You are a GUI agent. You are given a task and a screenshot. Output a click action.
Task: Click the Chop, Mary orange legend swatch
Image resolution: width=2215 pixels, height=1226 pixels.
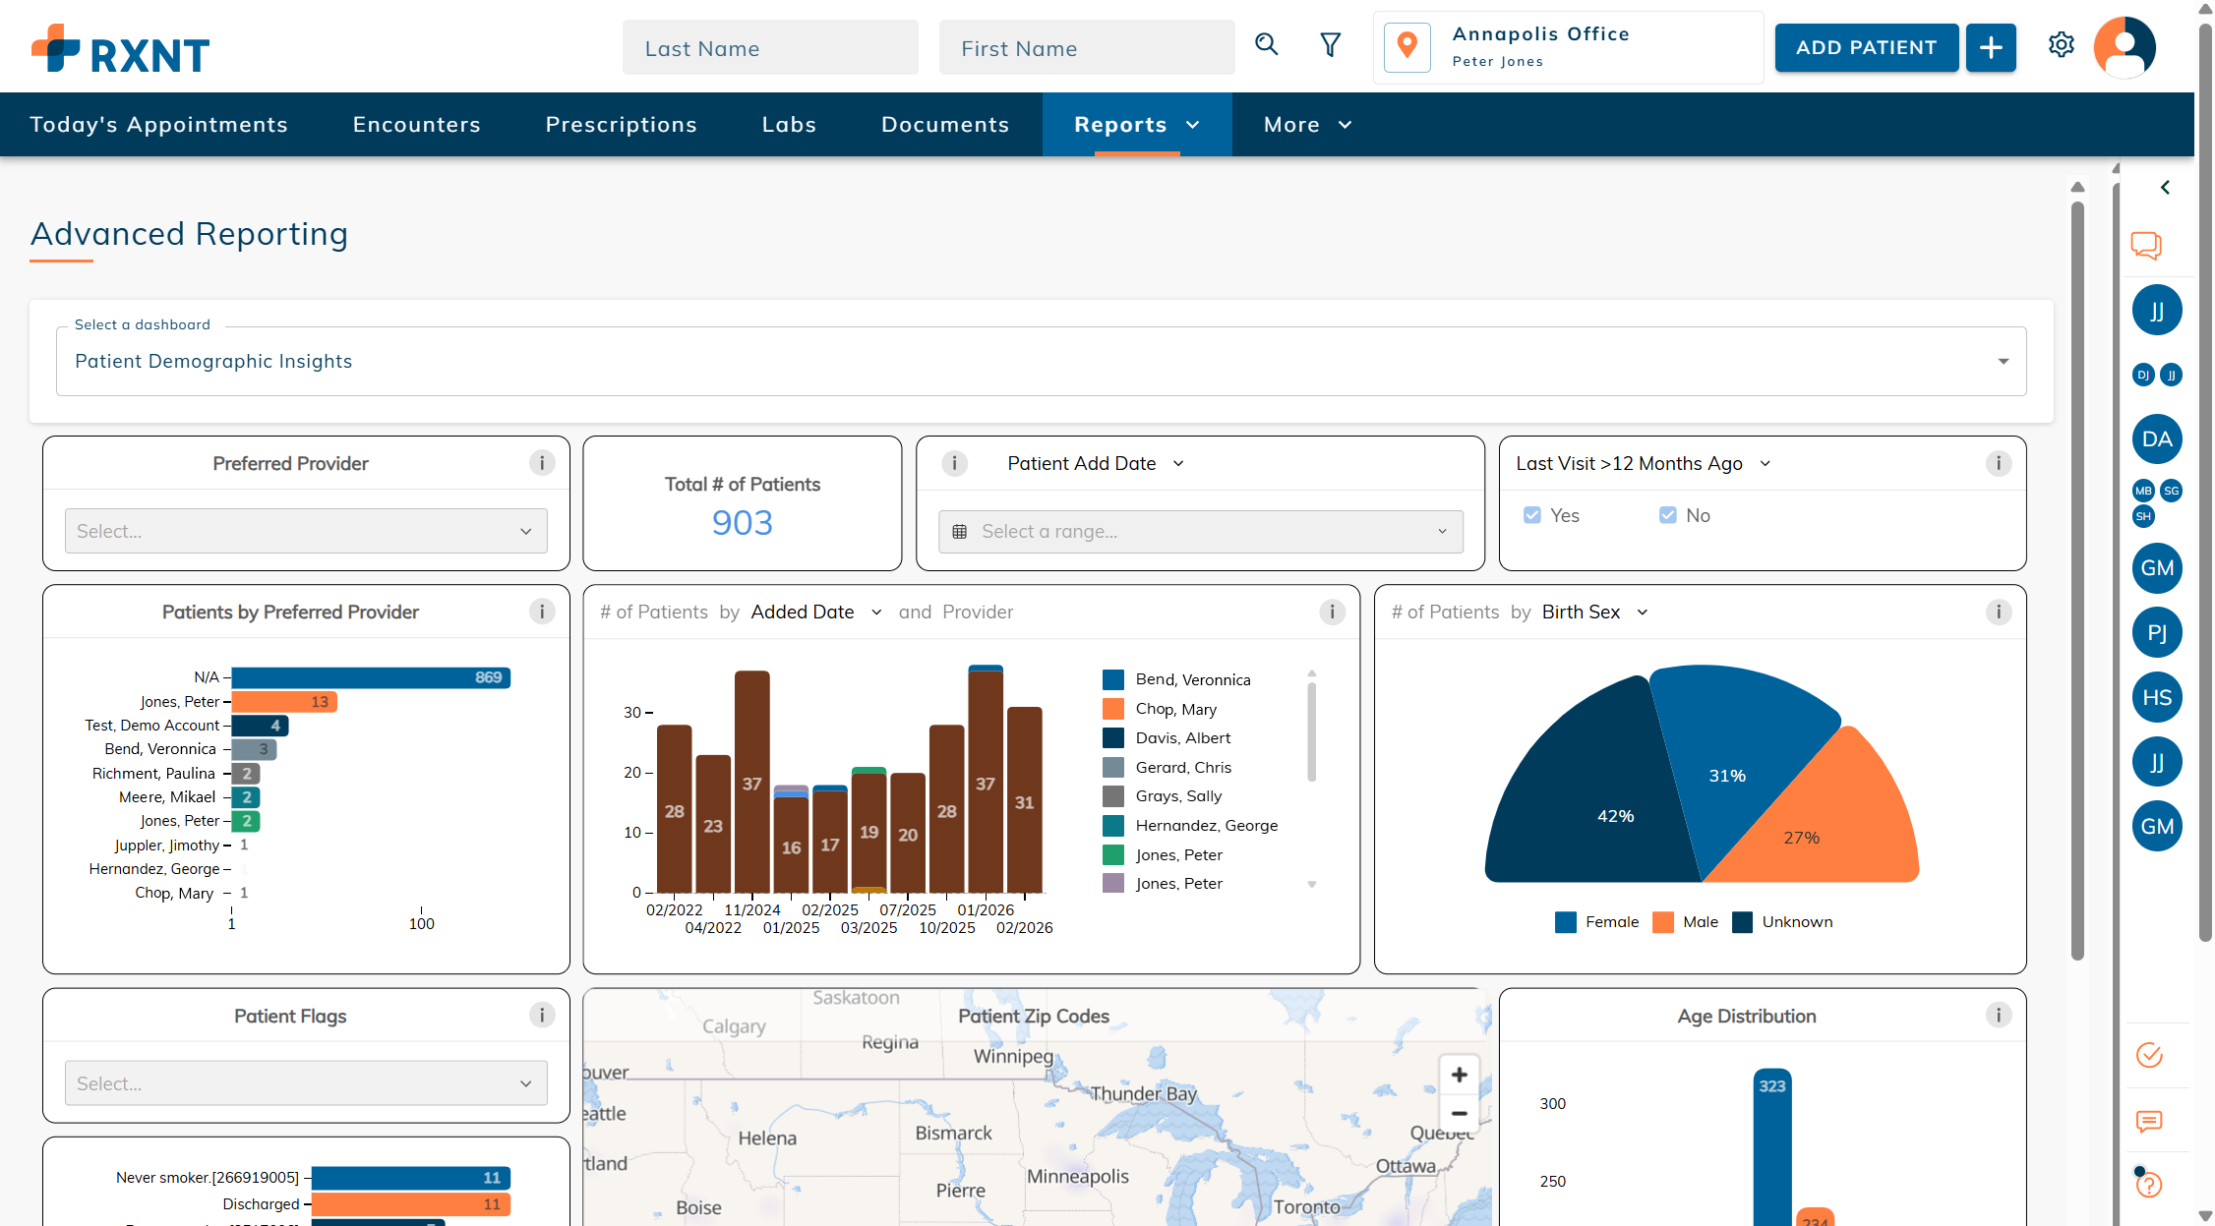click(1112, 709)
